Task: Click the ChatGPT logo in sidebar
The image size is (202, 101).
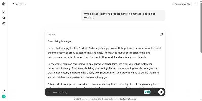Action: [4, 4]
